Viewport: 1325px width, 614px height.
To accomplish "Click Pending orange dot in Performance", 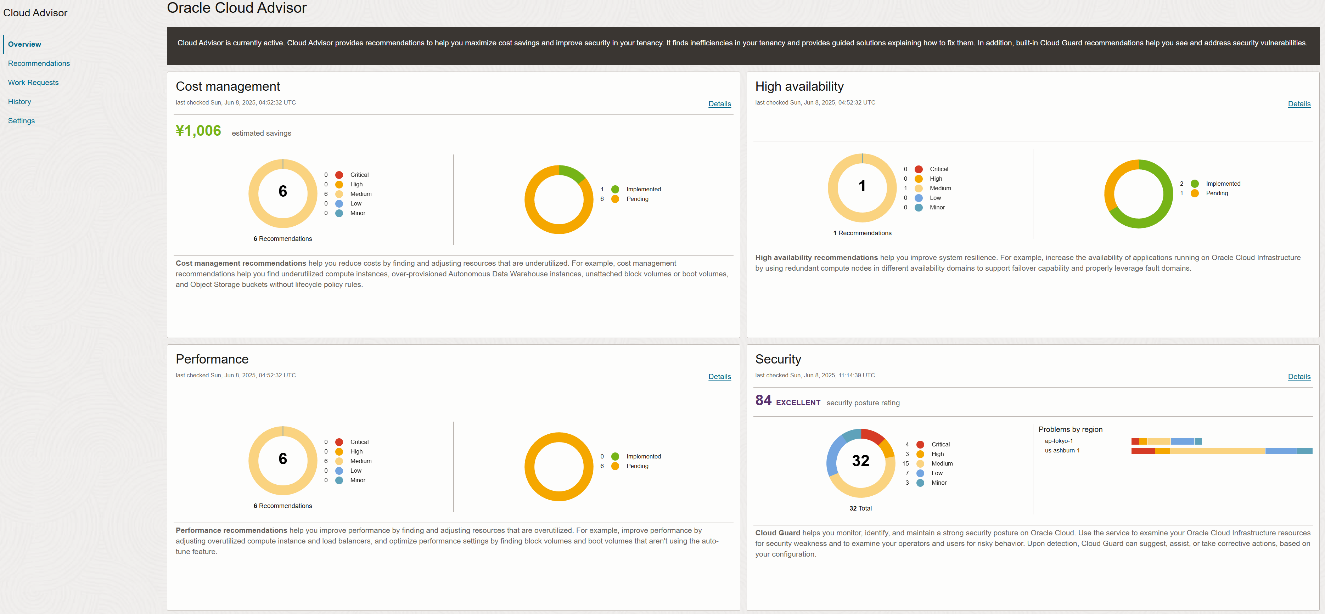I will [x=615, y=466].
